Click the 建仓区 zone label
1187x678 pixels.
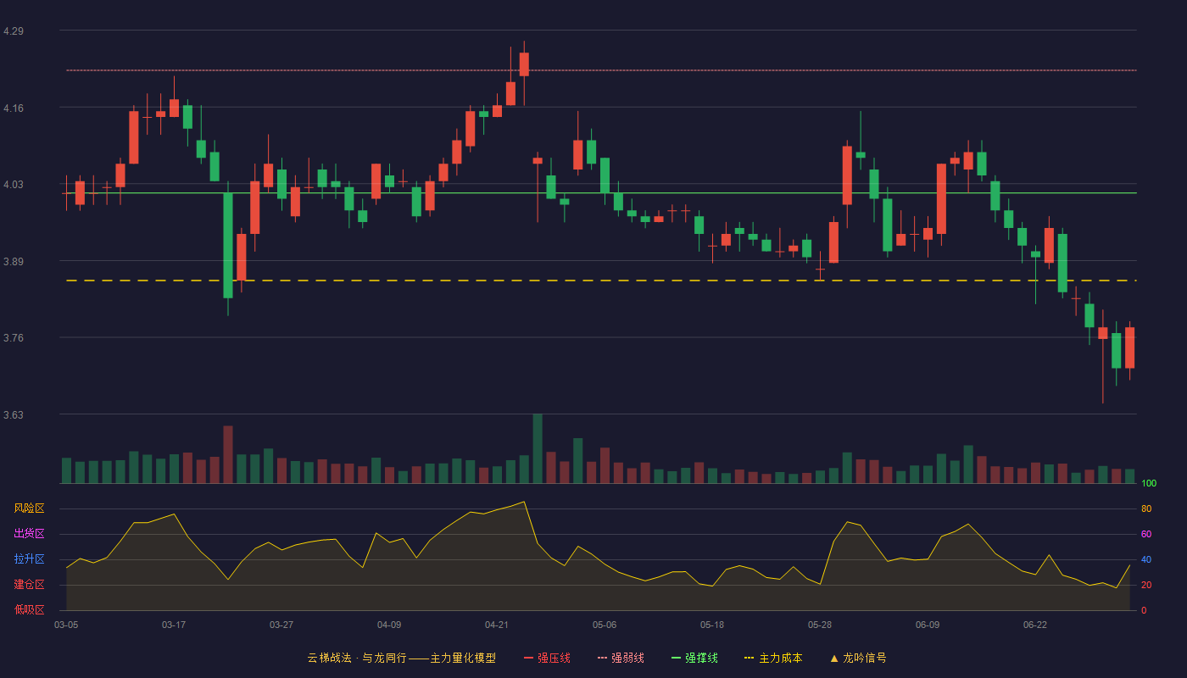pos(29,585)
